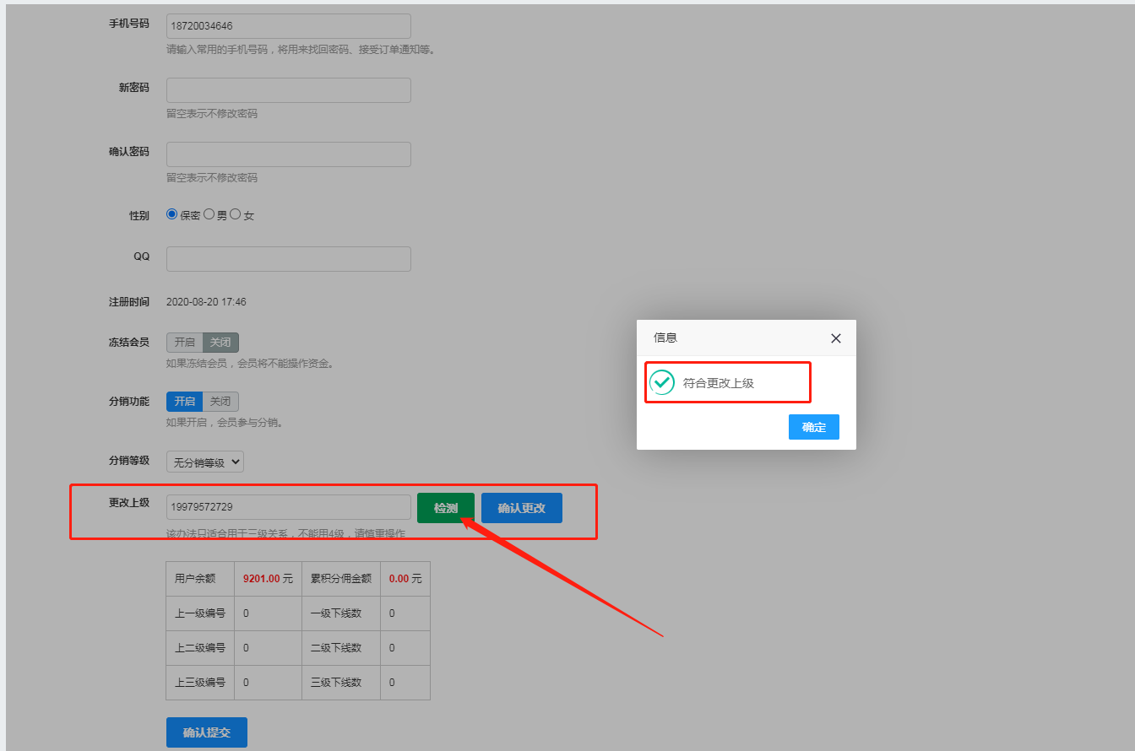Choose 女 as gender

pos(236,214)
